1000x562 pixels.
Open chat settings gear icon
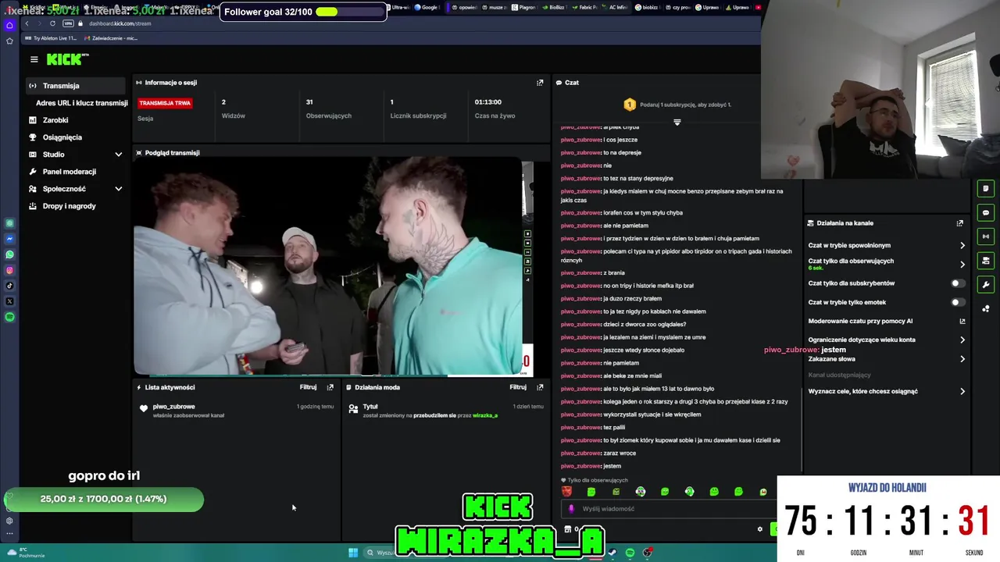pyautogui.click(x=759, y=529)
